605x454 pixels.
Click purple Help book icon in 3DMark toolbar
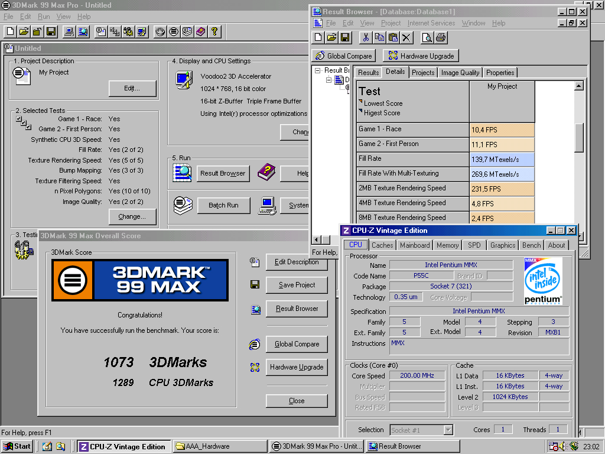pos(201,31)
